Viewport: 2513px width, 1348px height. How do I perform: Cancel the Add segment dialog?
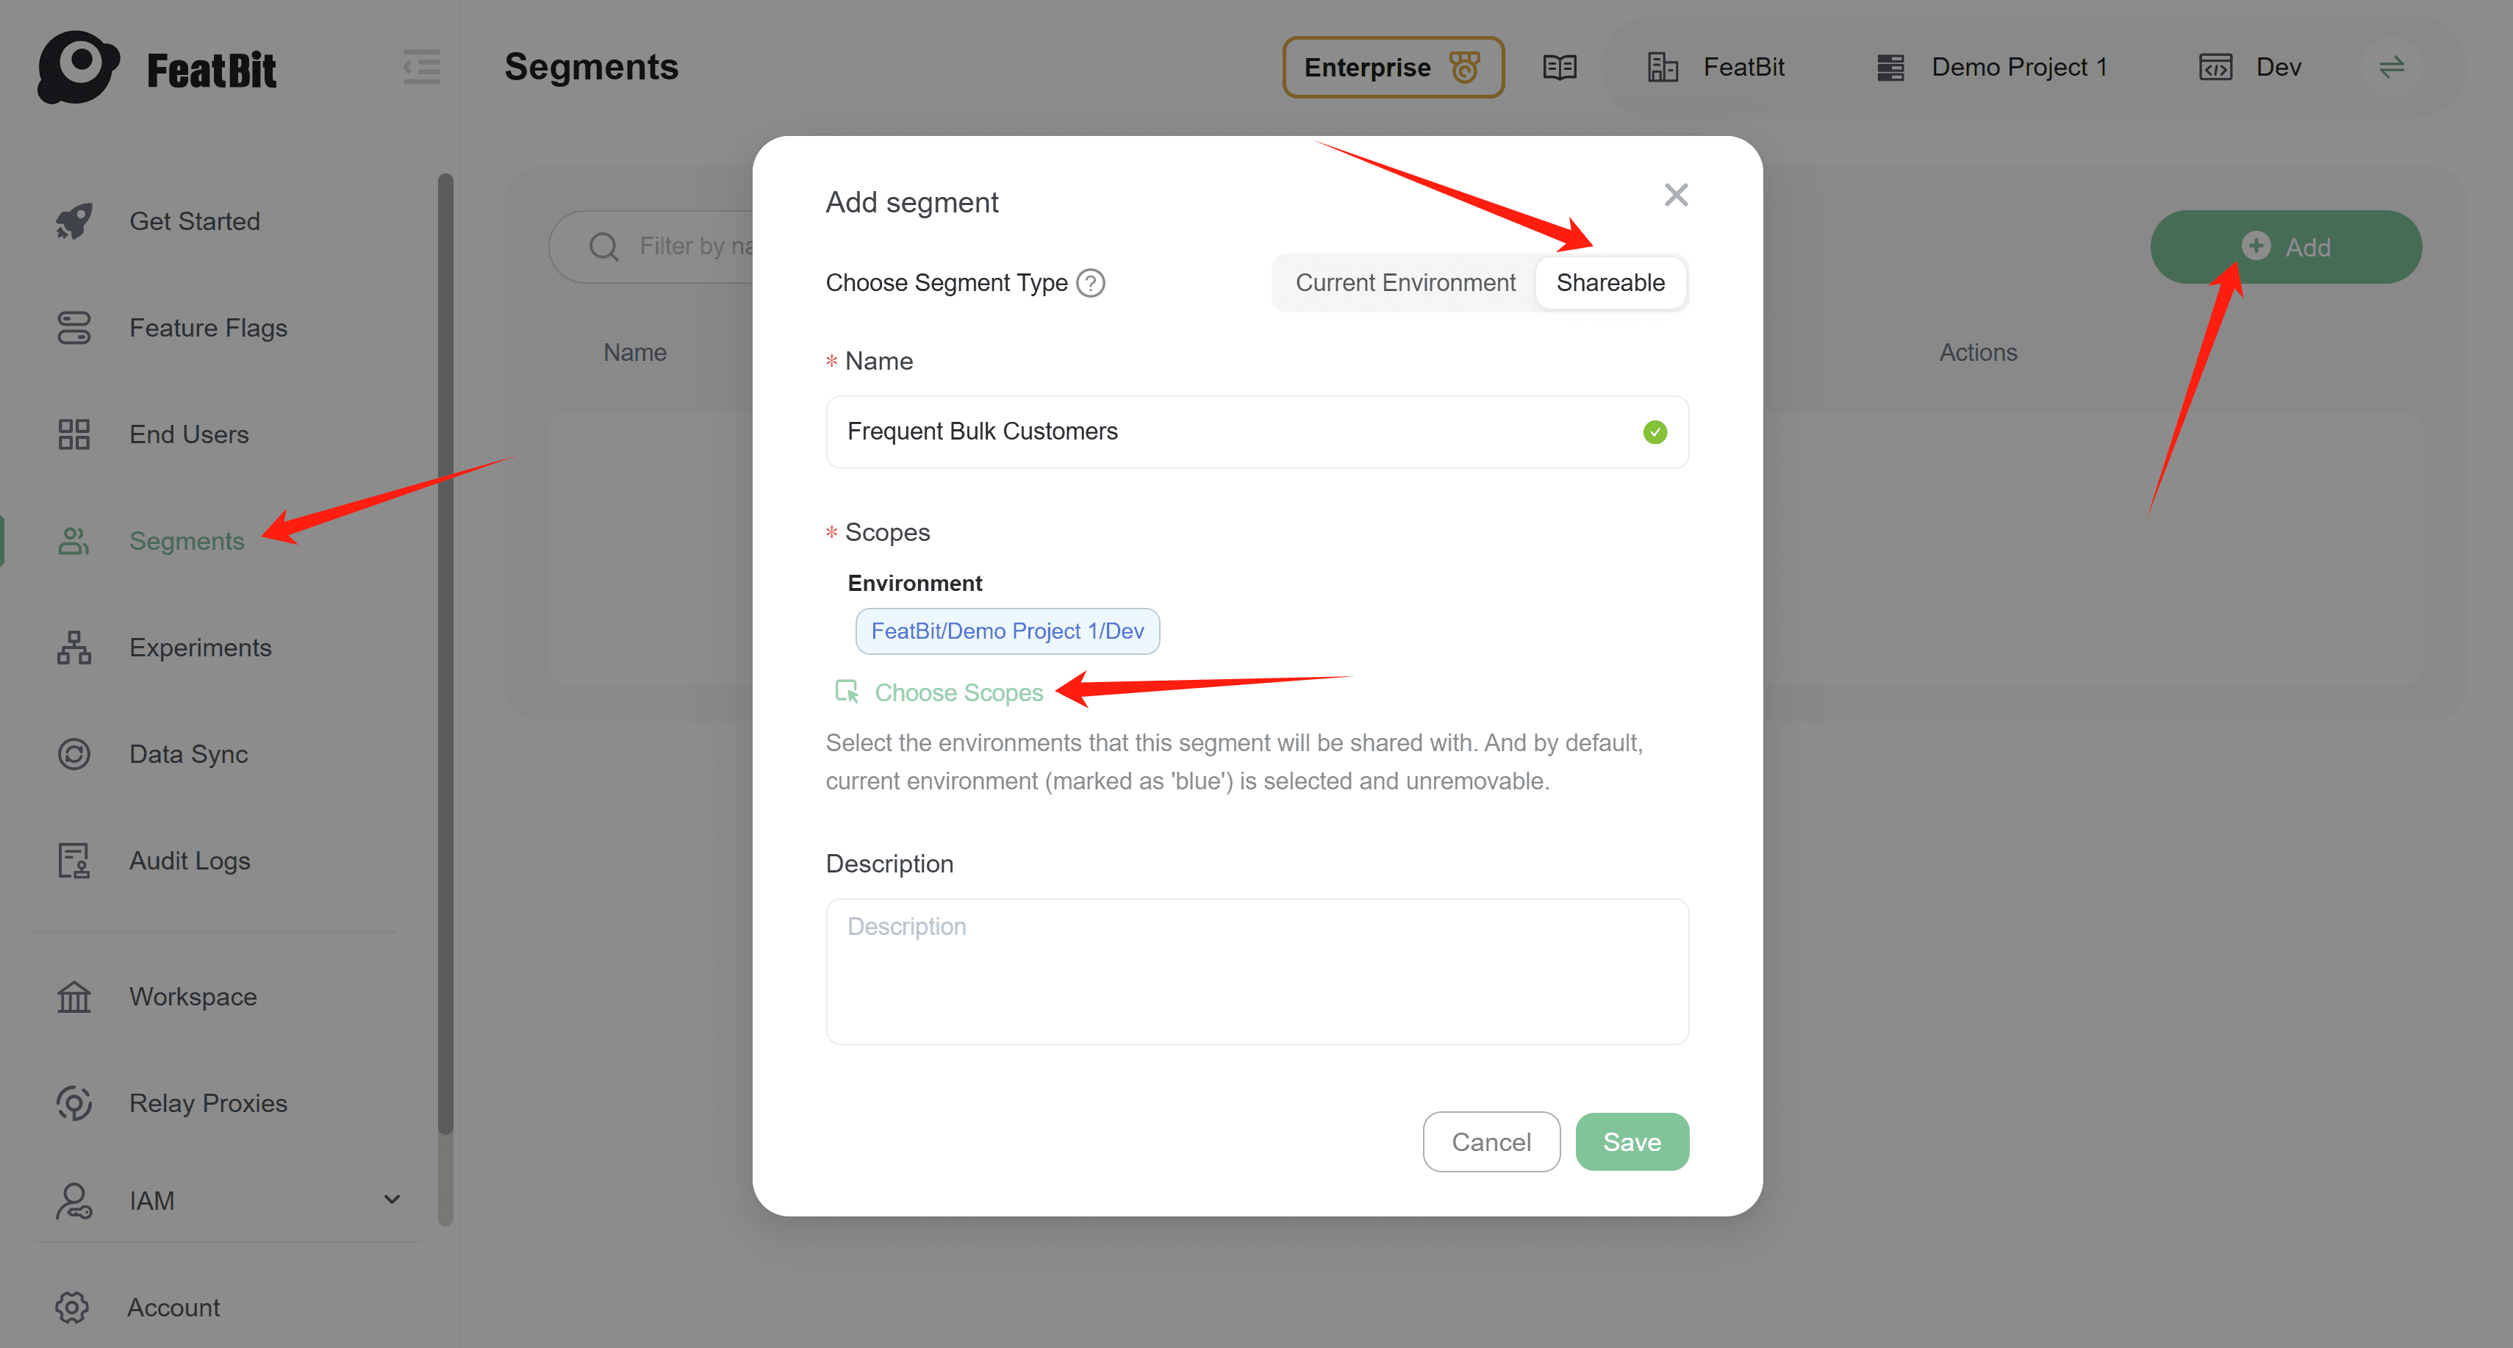coord(1491,1141)
